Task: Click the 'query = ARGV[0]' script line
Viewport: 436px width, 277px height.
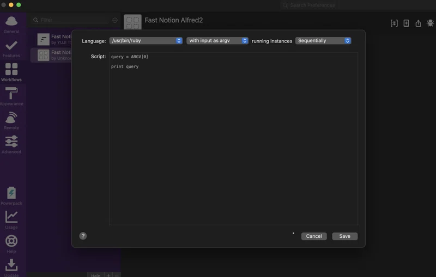Action: point(130,57)
